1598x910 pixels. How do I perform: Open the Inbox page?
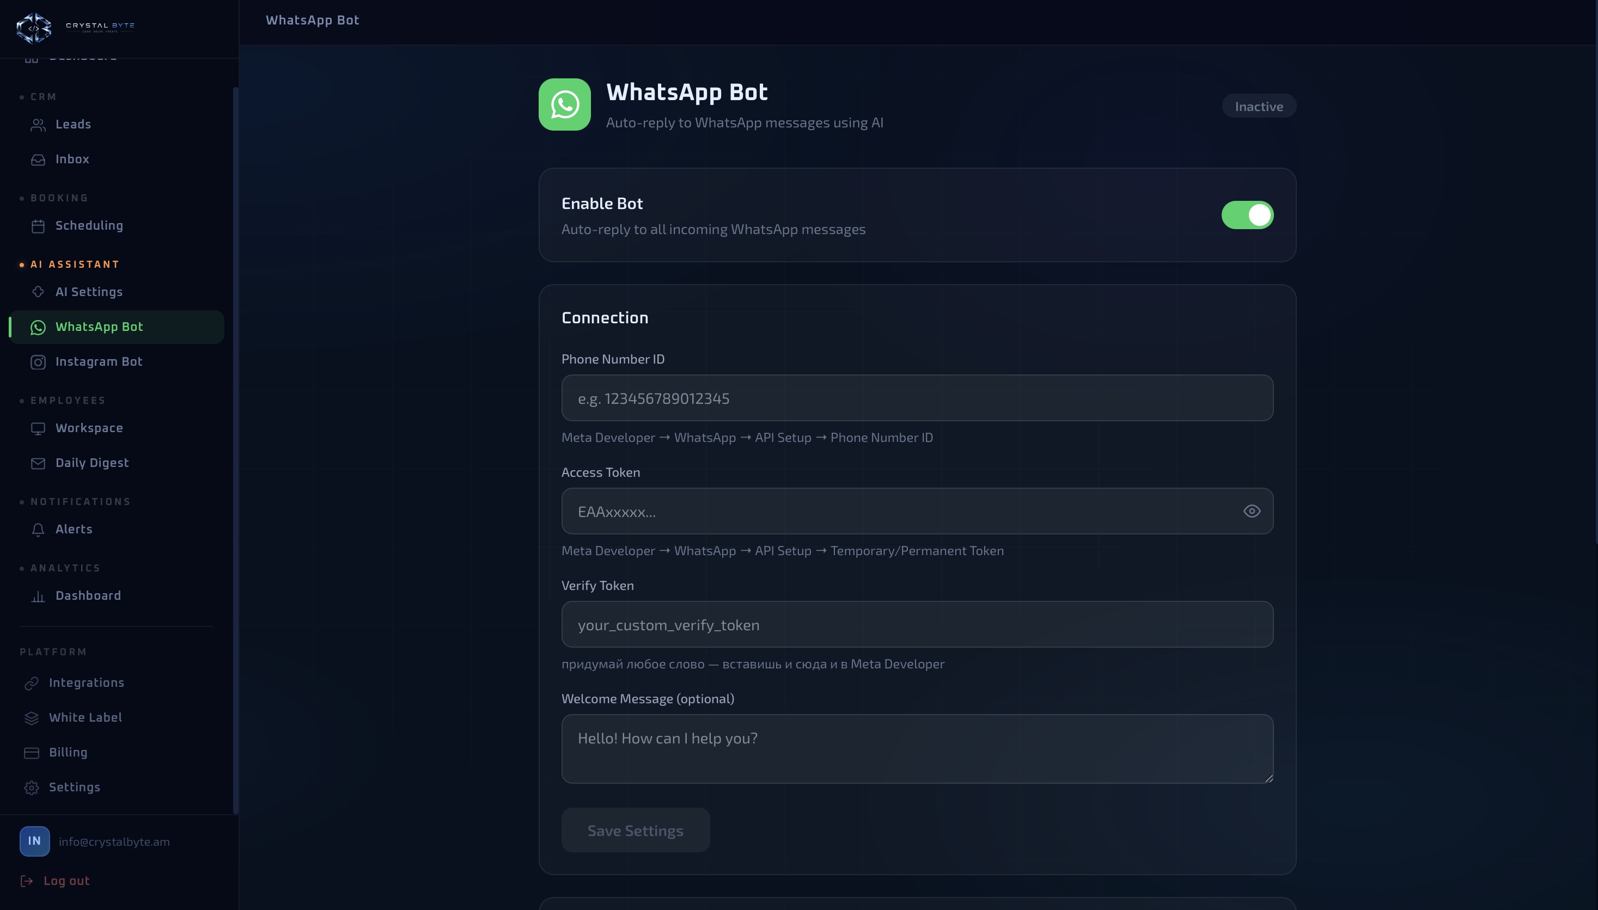pos(117,159)
